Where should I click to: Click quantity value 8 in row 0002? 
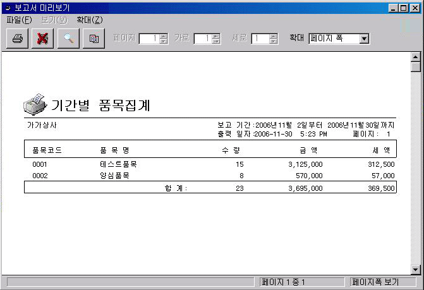[241, 176]
